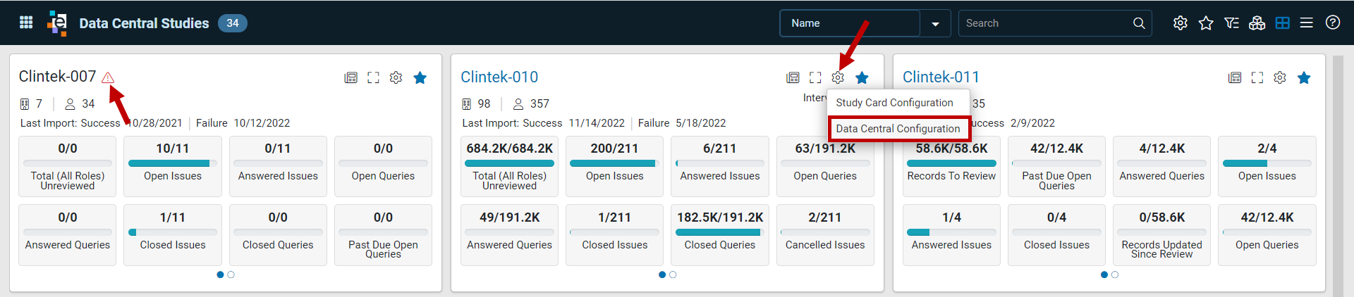Open the global settings gear in header
The height and width of the screenshot is (297, 1354).
1180,23
